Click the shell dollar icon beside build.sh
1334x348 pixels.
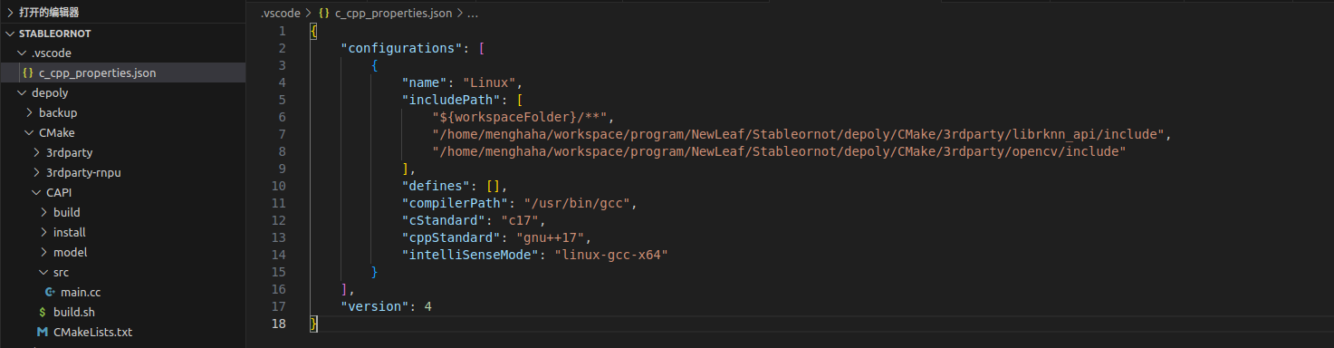[43, 313]
